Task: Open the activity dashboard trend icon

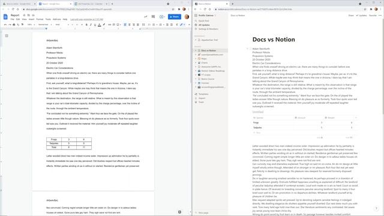Action: pyautogui.click(x=145, y=17)
